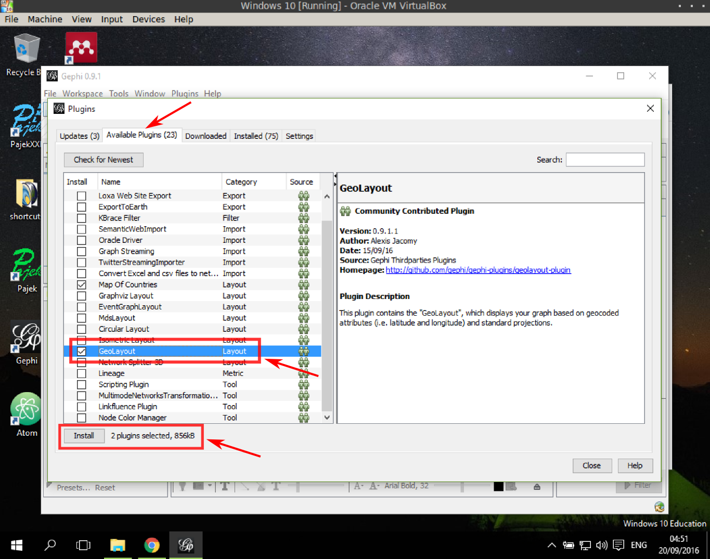Image resolution: width=710 pixels, height=559 pixels.
Task: Click the Plugins dialog X close button
Action: point(650,108)
